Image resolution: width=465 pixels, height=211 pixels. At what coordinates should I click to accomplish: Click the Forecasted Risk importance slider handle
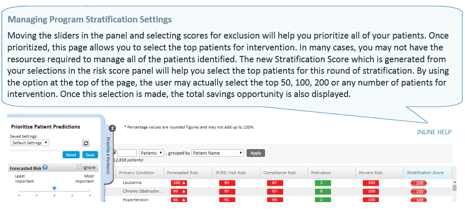(x=54, y=188)
